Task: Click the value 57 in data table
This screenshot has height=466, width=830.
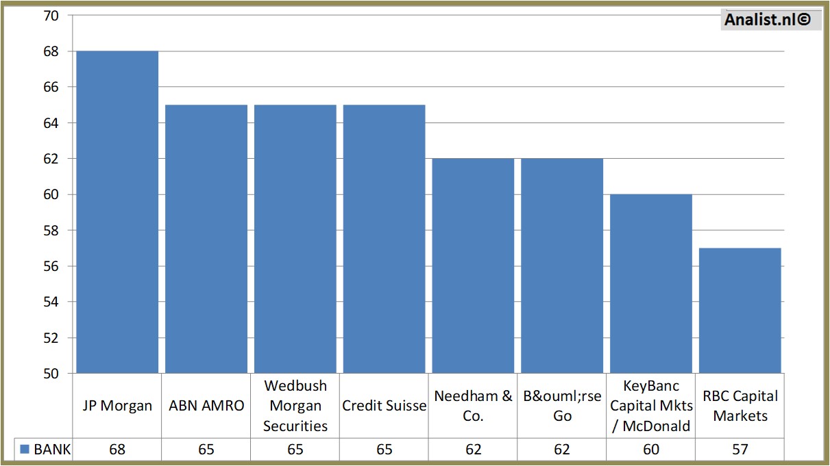Action: coord(740,450)
